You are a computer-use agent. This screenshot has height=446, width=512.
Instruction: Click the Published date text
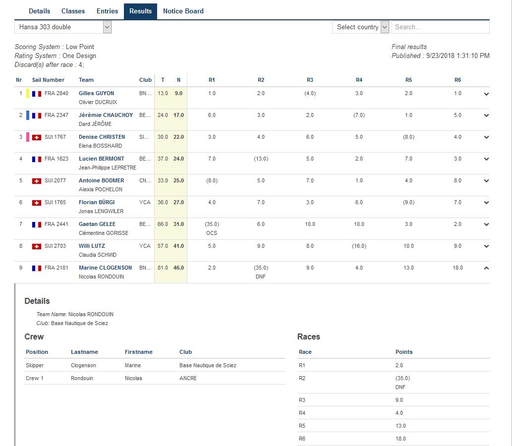pyautogui.click(x=441, y=56)
